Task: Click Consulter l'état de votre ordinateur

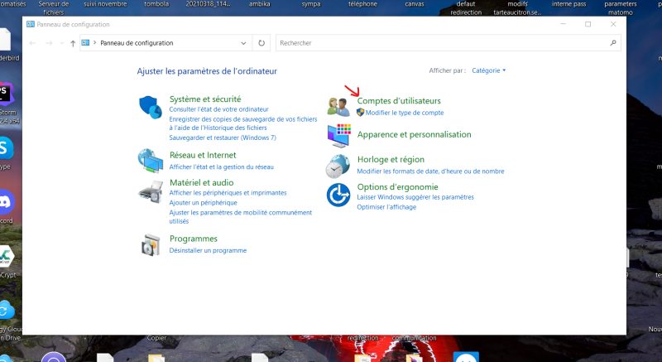Action: click(x=218, y=109)
